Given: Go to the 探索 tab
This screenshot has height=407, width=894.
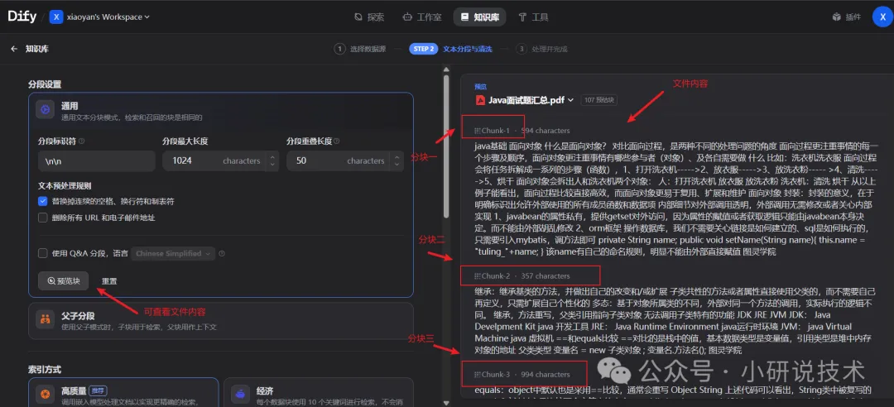Looking at the screenshot, I should point(369,17).
